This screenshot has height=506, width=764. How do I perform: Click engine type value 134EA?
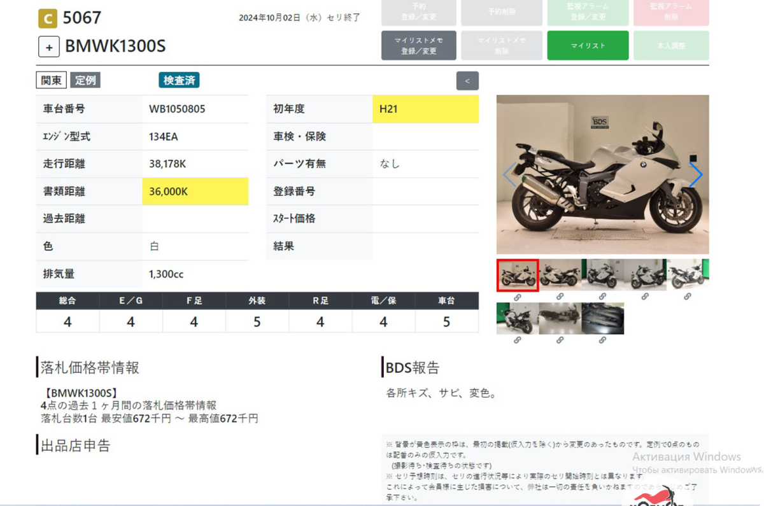pyautogui.click(x=164, y=136)
